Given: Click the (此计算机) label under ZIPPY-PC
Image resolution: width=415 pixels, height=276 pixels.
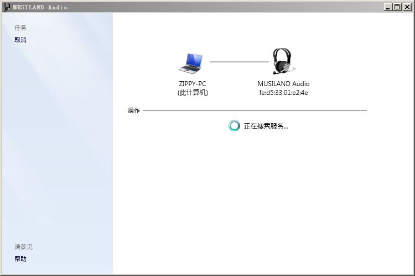Looking at the screenshot, I should pyautogui.click(x=193, y=93).
